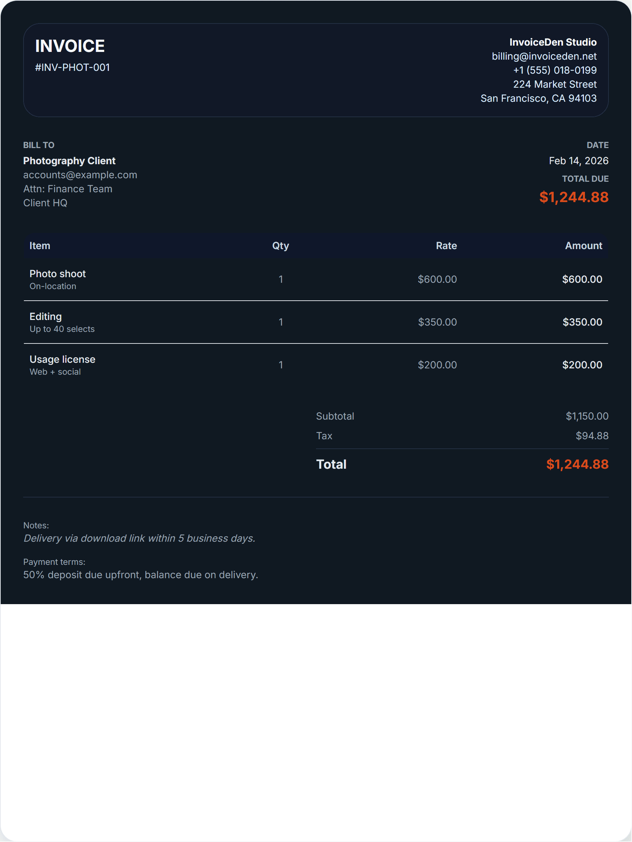The width and height of the screenshot is (632, 842).
Task: Click the Subtotal value $1,150.00
Action: (x=587, y=416)
